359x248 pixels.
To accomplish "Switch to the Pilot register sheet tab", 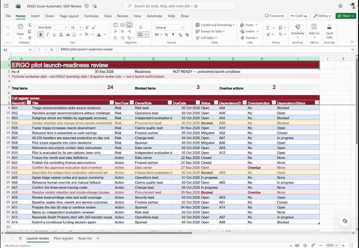I will 64,238.
